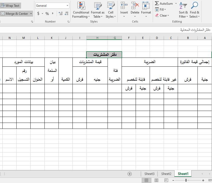Switch to the Sheet2 tab
The image size is (212, 183).
[x=166, y=174]
